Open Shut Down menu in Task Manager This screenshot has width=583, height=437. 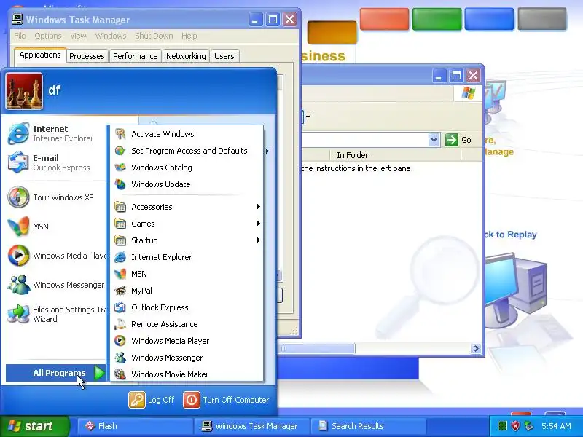(154, 36)
